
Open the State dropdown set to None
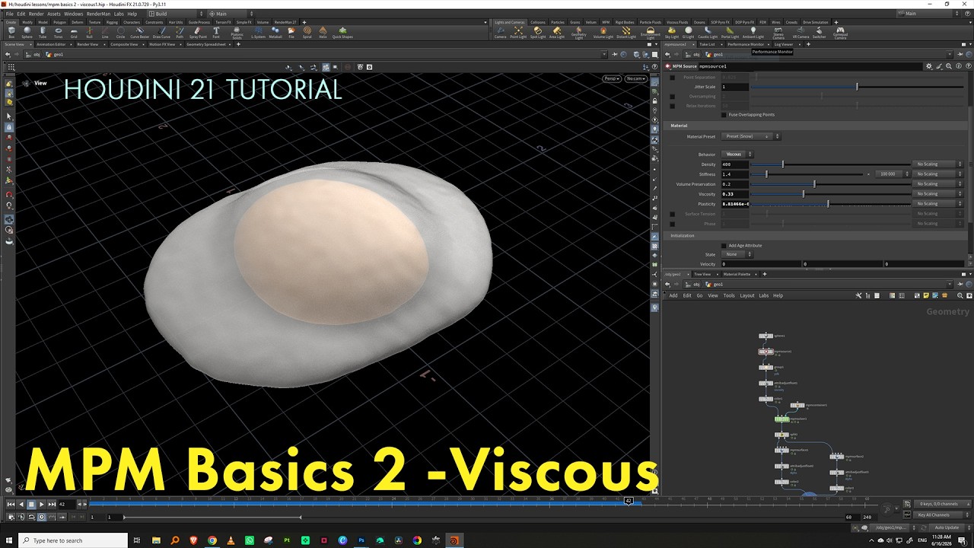click(x=737, y=254)
